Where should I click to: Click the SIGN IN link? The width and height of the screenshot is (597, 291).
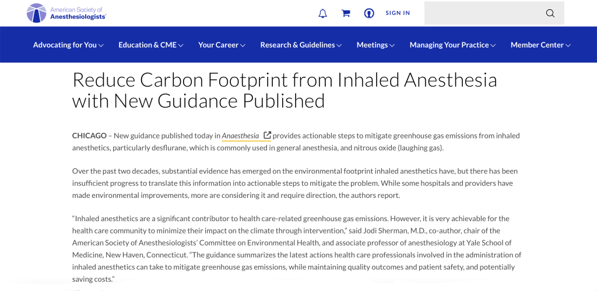click(x=398, y=13)
